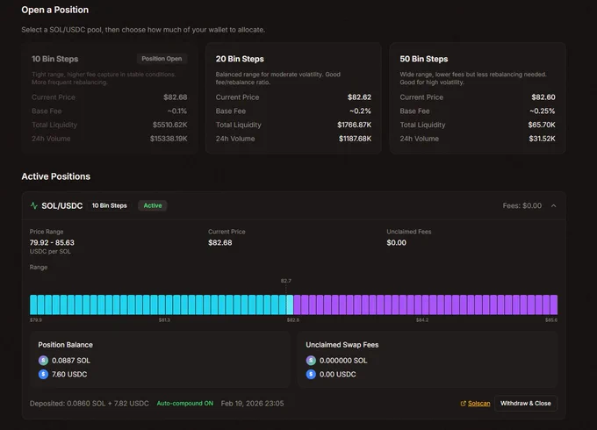Viewport: 597px width, 430px height.
Task: Click the Position Open badge
Action: pyautogui.click(x=162, y=59)
